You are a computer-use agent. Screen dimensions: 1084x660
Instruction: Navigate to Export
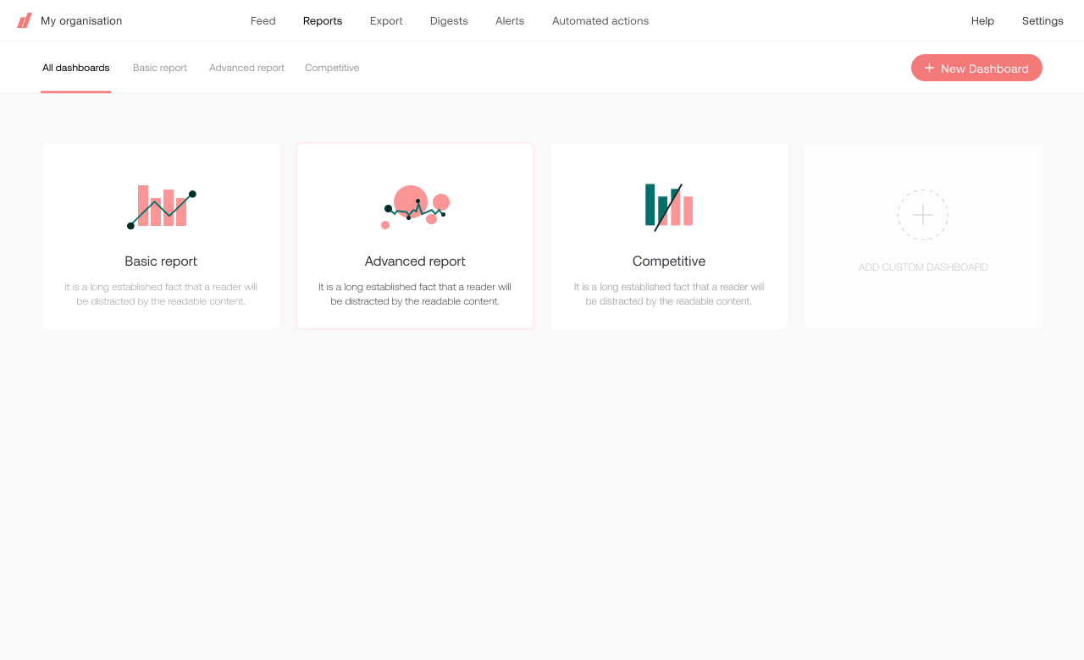point(386,21)
